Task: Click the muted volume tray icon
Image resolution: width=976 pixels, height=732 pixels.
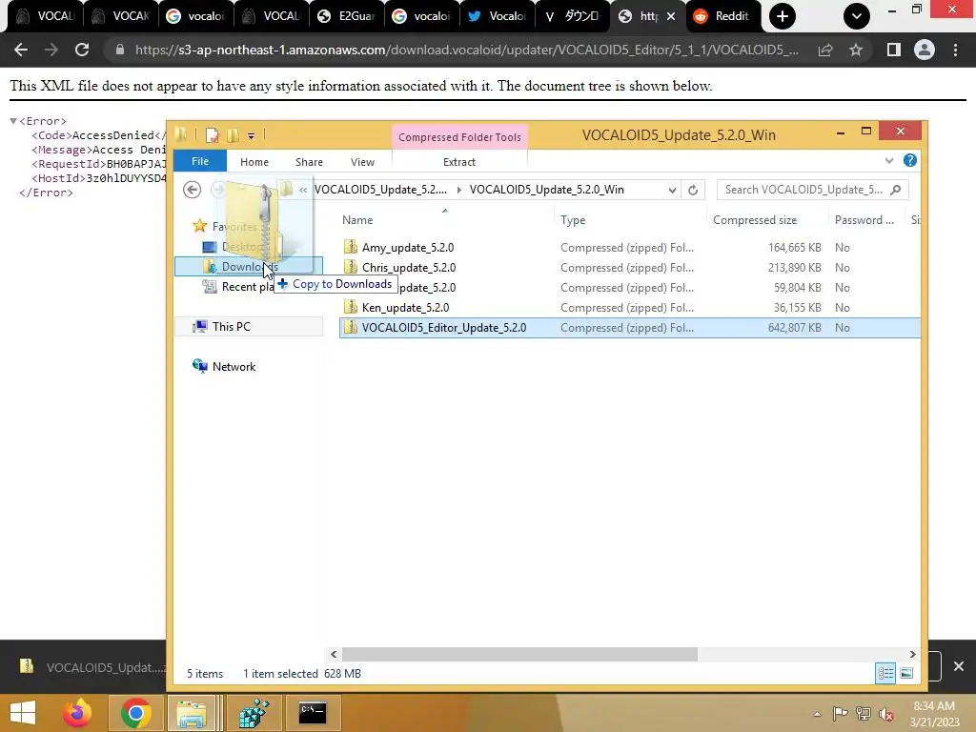Action: (886, 713)
